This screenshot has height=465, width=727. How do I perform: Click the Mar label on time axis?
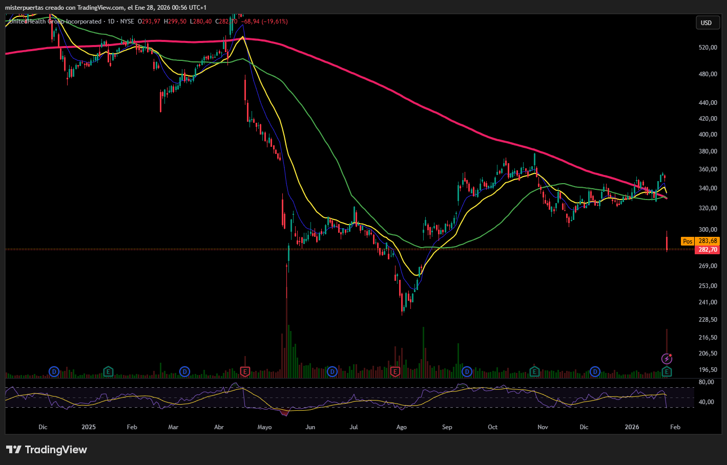[x=173, y=427]
